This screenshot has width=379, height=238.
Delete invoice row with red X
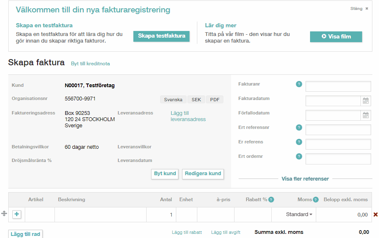(x=376, y=214)
